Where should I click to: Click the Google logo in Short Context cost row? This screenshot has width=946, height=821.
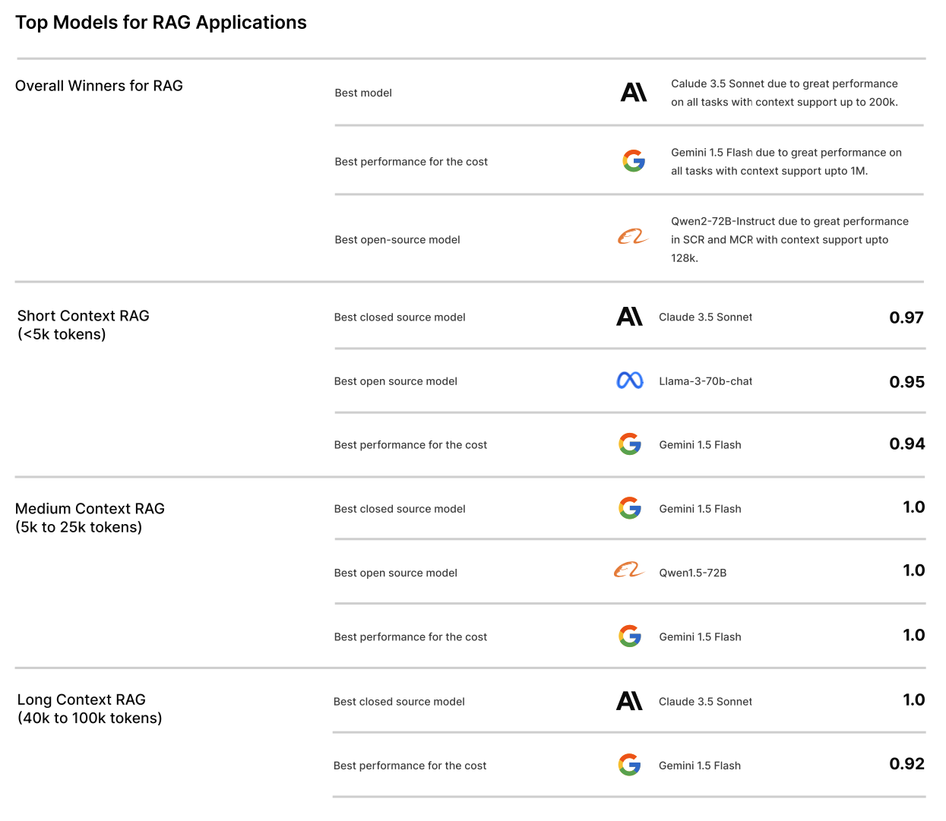[630, 444]
